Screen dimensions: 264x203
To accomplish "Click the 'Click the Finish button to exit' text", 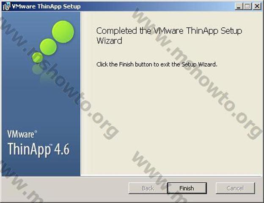I will click(157, 64).
